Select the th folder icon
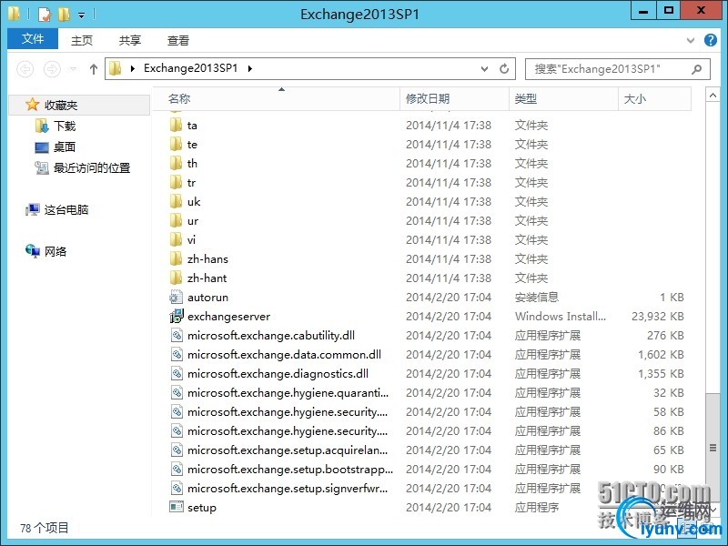 pyautogui.click(x=176, y=164)
